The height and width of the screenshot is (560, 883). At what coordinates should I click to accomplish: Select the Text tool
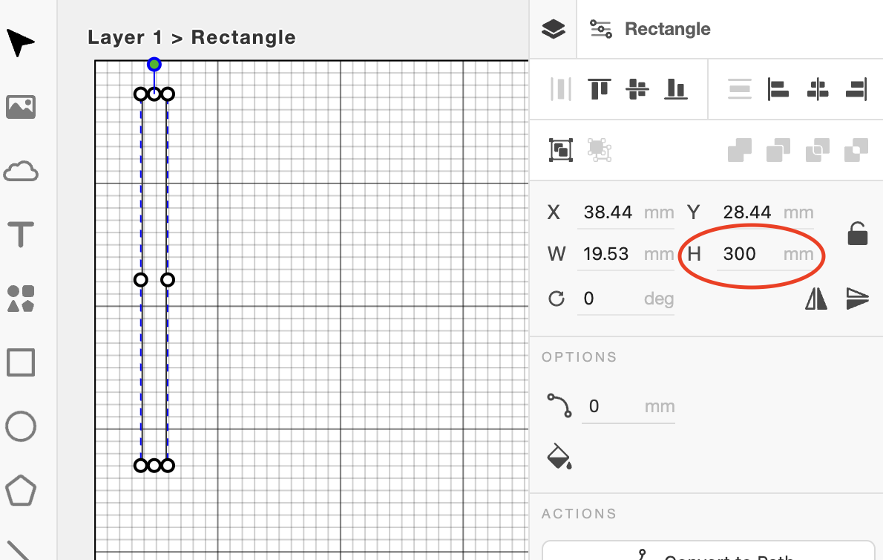[21, 235]
